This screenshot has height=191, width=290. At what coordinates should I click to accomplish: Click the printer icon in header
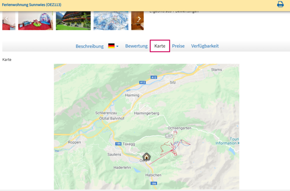pyautogui.click(x=280, y=4)
